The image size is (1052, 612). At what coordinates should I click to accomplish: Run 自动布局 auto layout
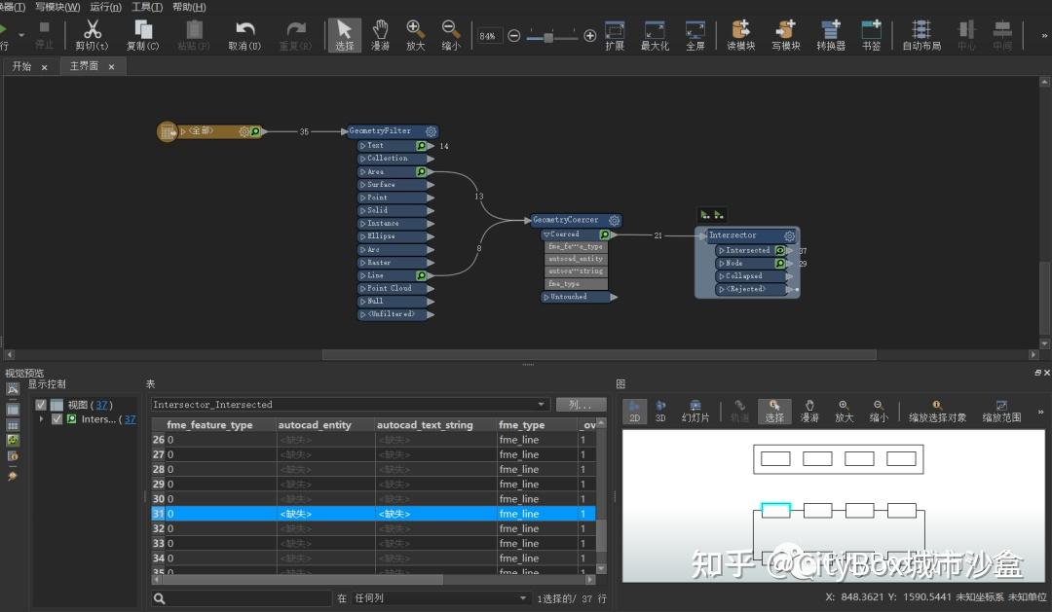pyautogui.click(x=921, y=35)
